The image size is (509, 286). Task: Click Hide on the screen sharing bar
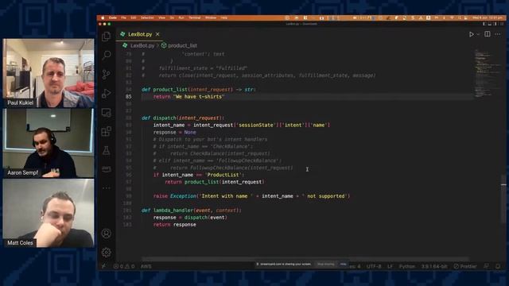pyautogui.click(x=343, y=265)
